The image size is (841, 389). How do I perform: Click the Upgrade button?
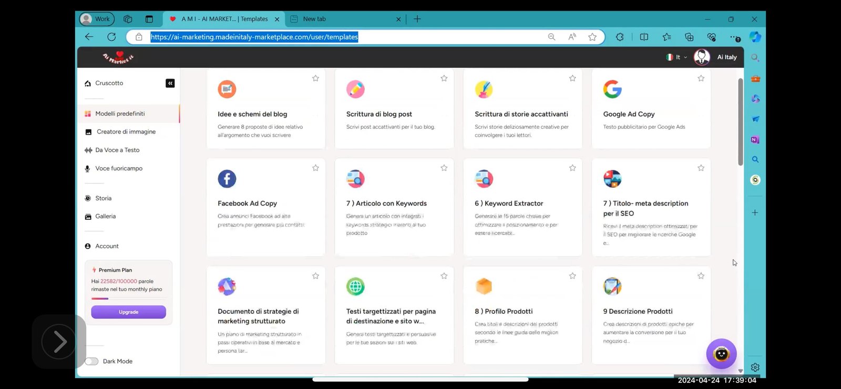(x=128, y=312)
